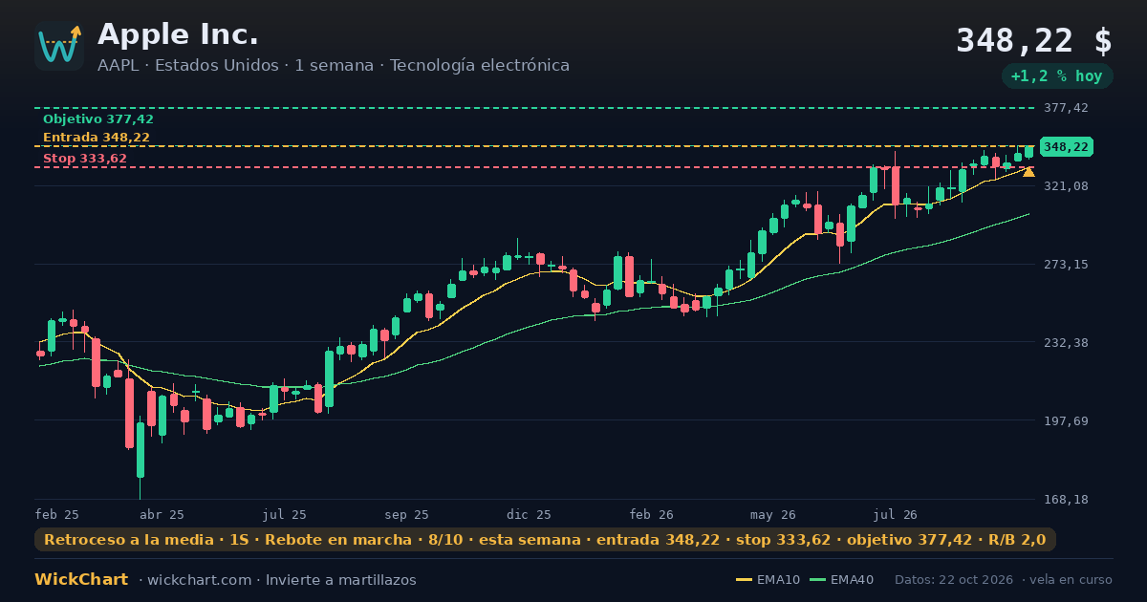Image resolution: width=1147 pixels, height=602 pixels.
Task: Click the 197,69 axis price label
Action: tap(1067, 420)
